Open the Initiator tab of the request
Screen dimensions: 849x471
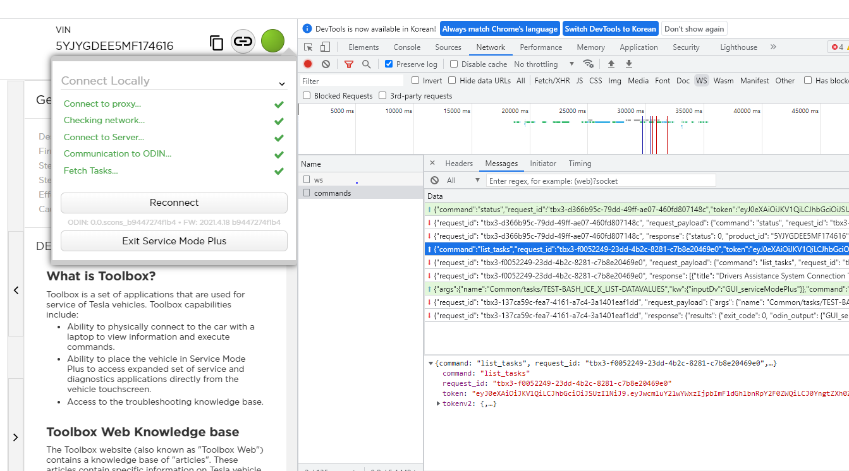coord(543,164)
